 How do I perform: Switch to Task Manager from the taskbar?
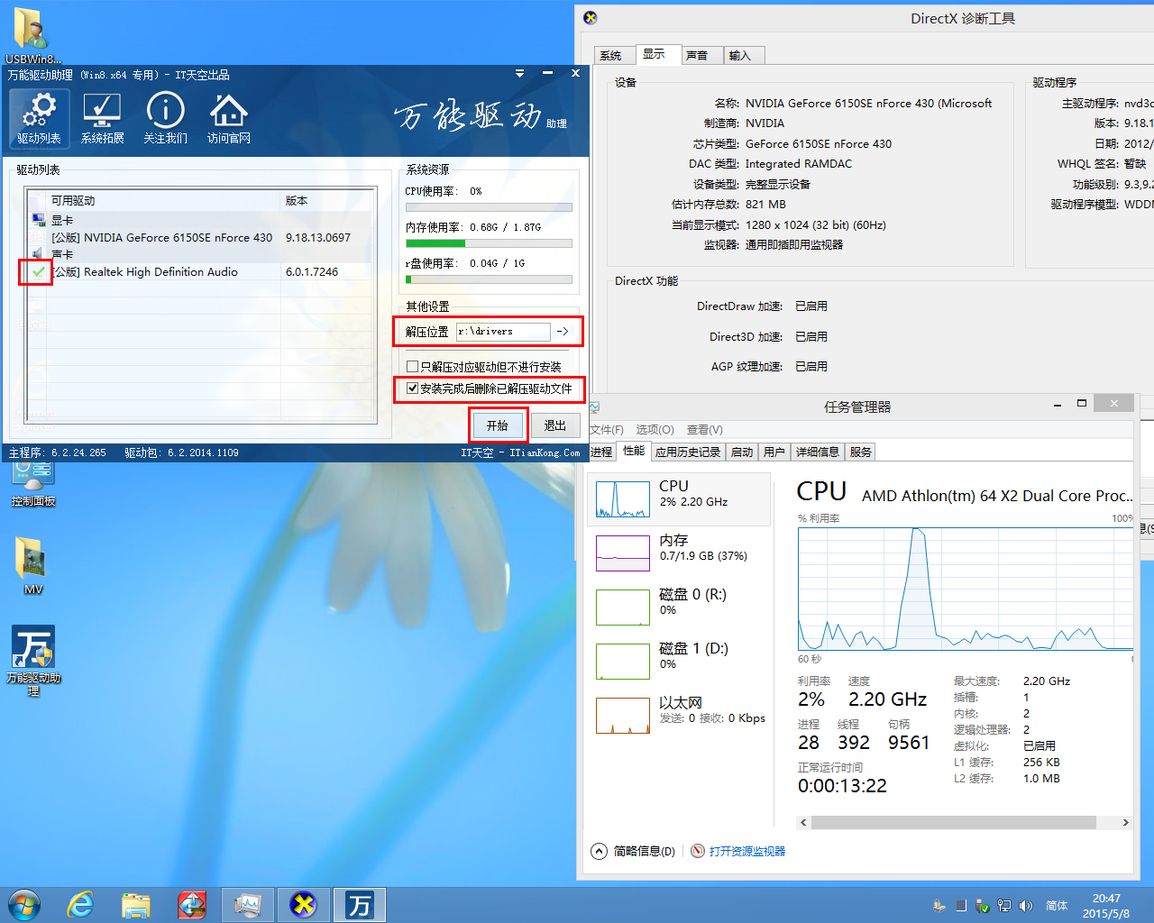click(x=247, y=905)
